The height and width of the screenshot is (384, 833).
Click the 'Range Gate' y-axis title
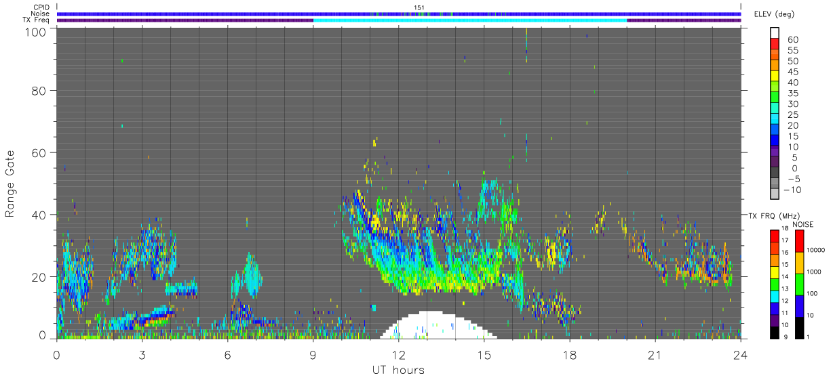pyautogui.click(x=10, y=184)
